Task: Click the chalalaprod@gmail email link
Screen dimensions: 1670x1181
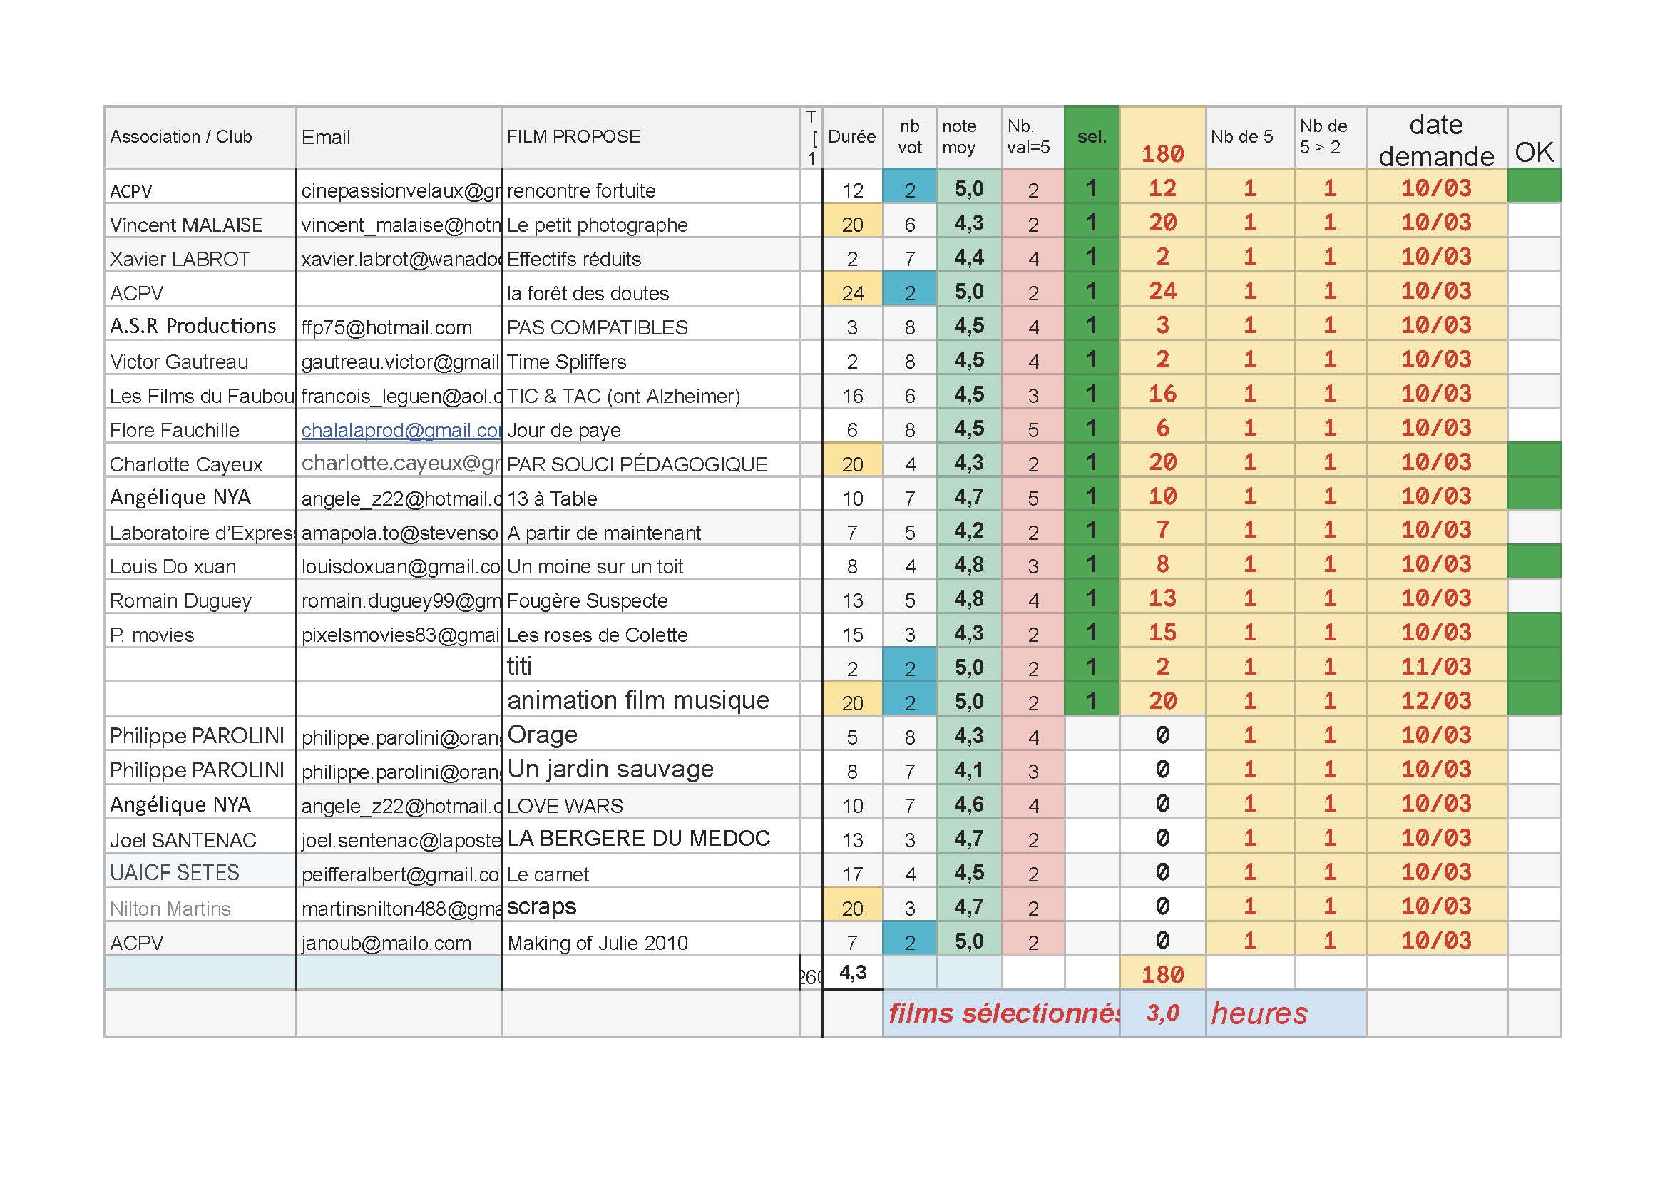Action: 400,430
